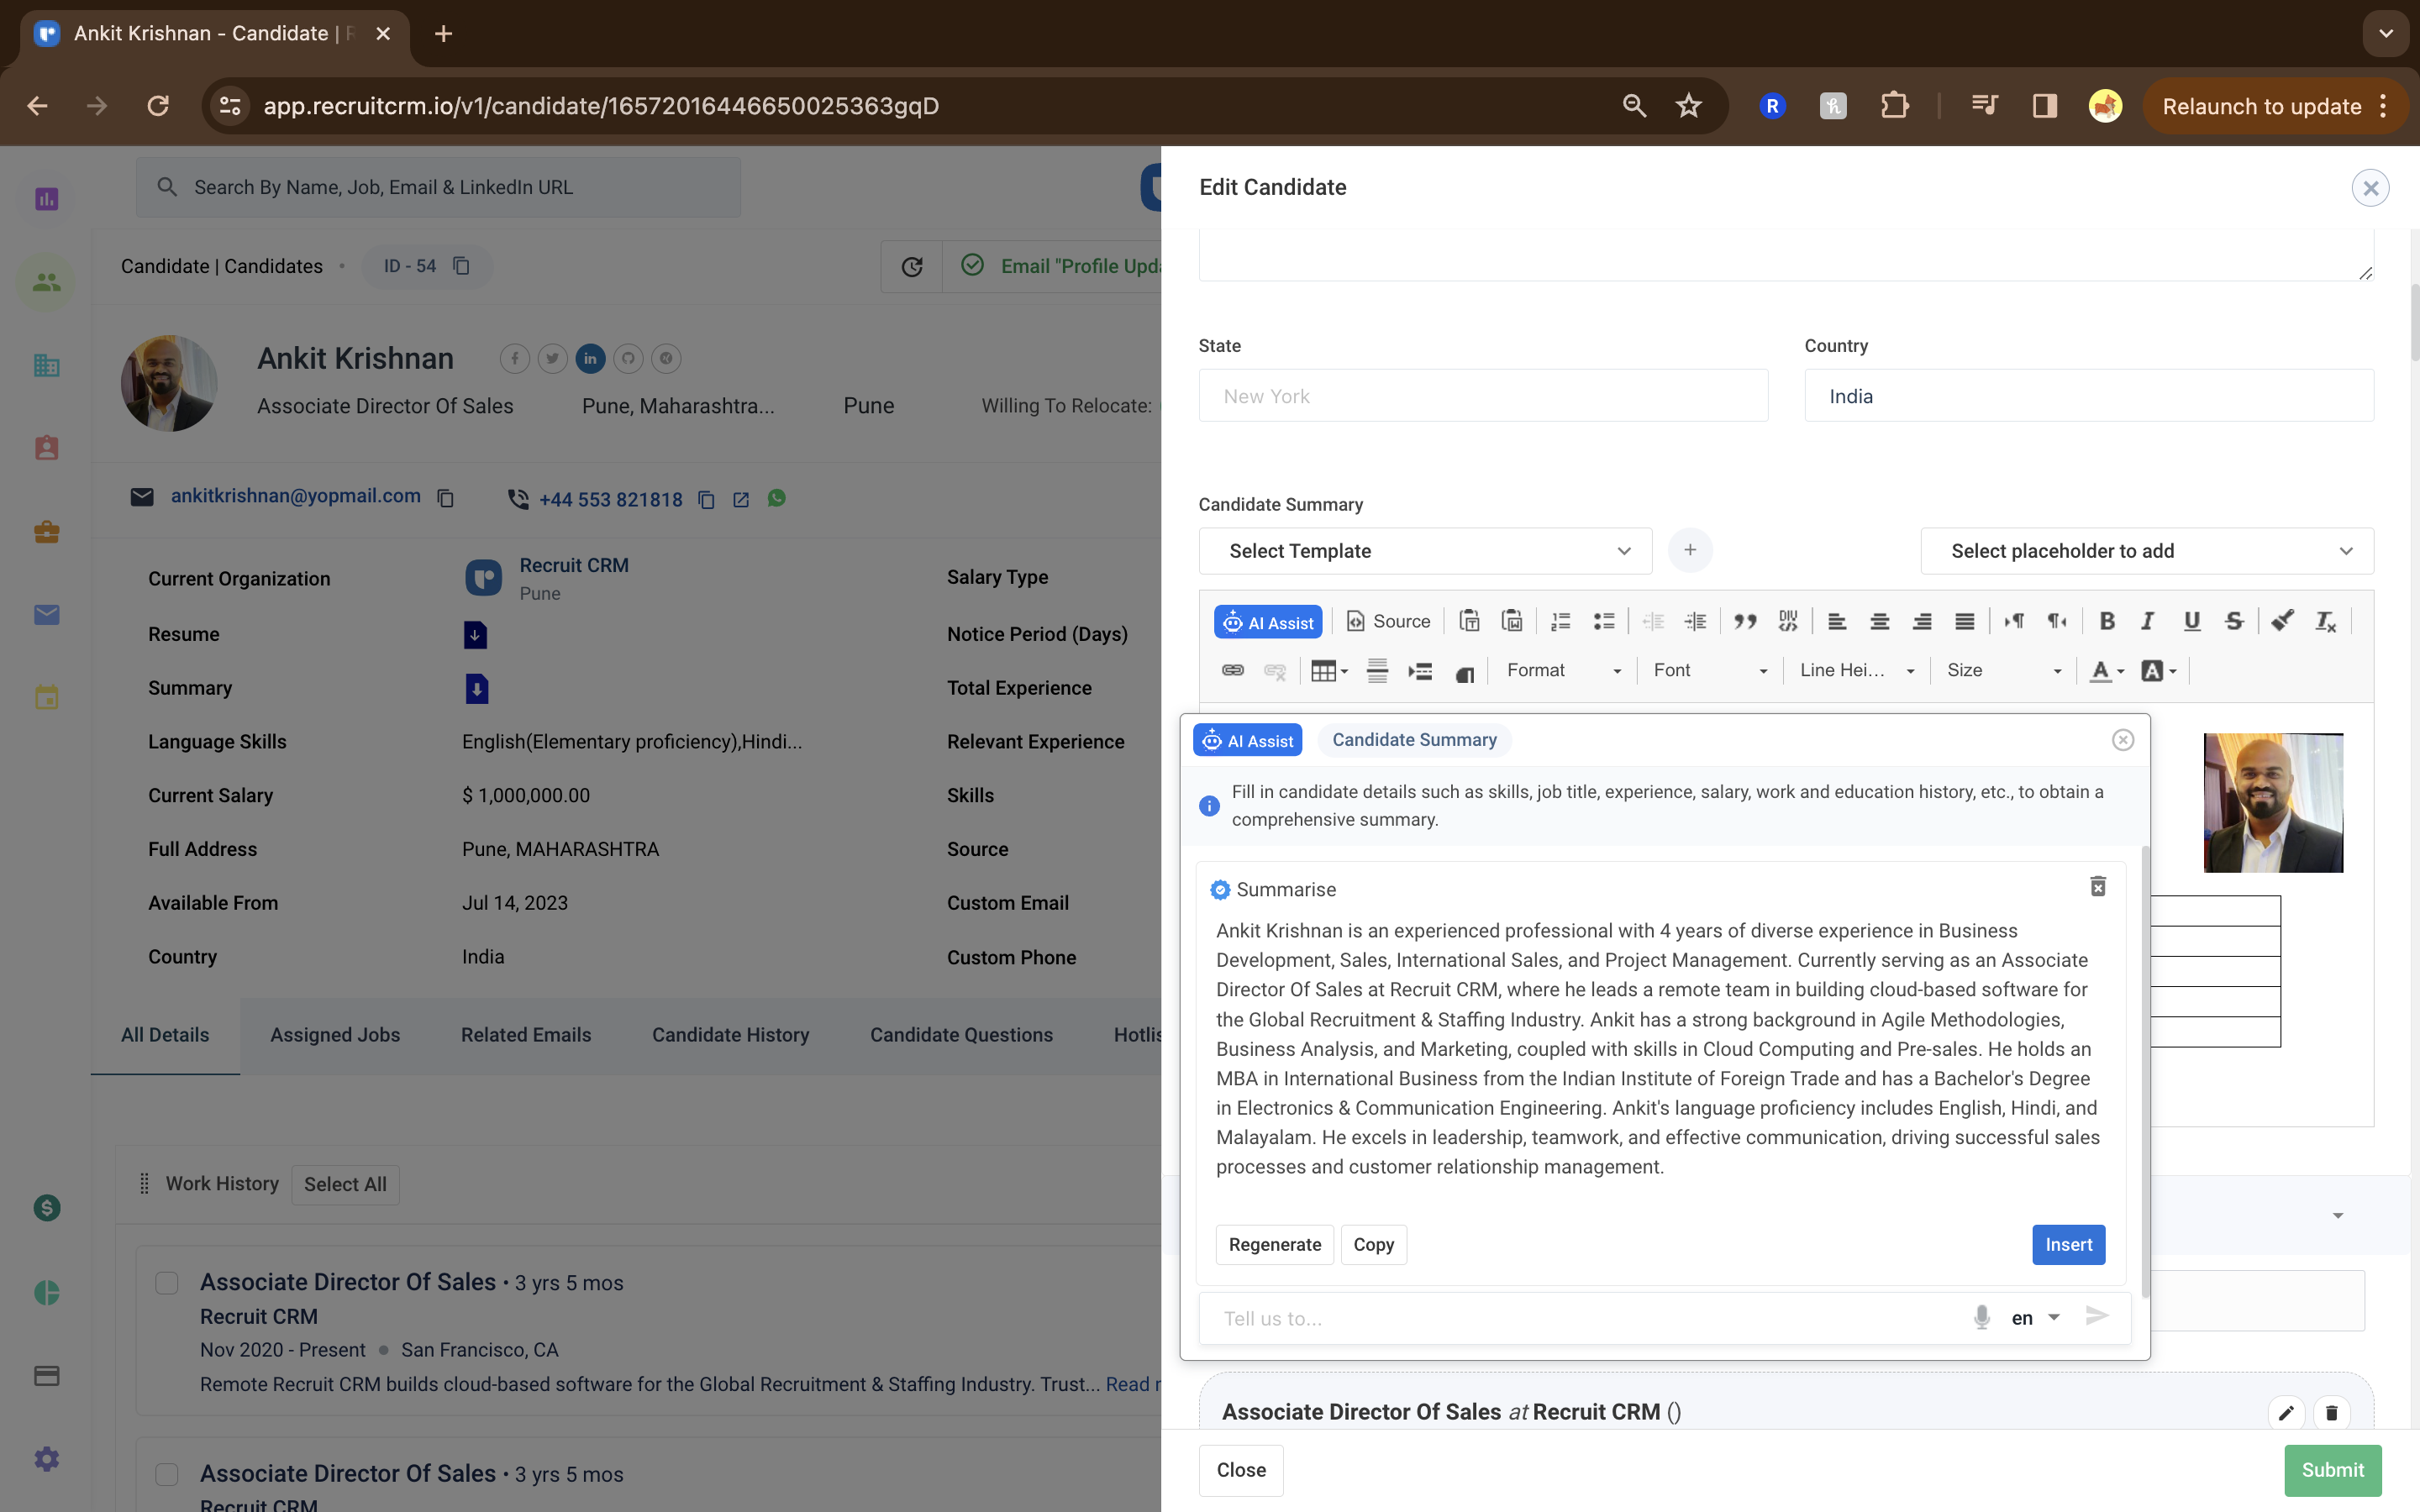Open the Select Template dropdown

(x=1424, y=550)
